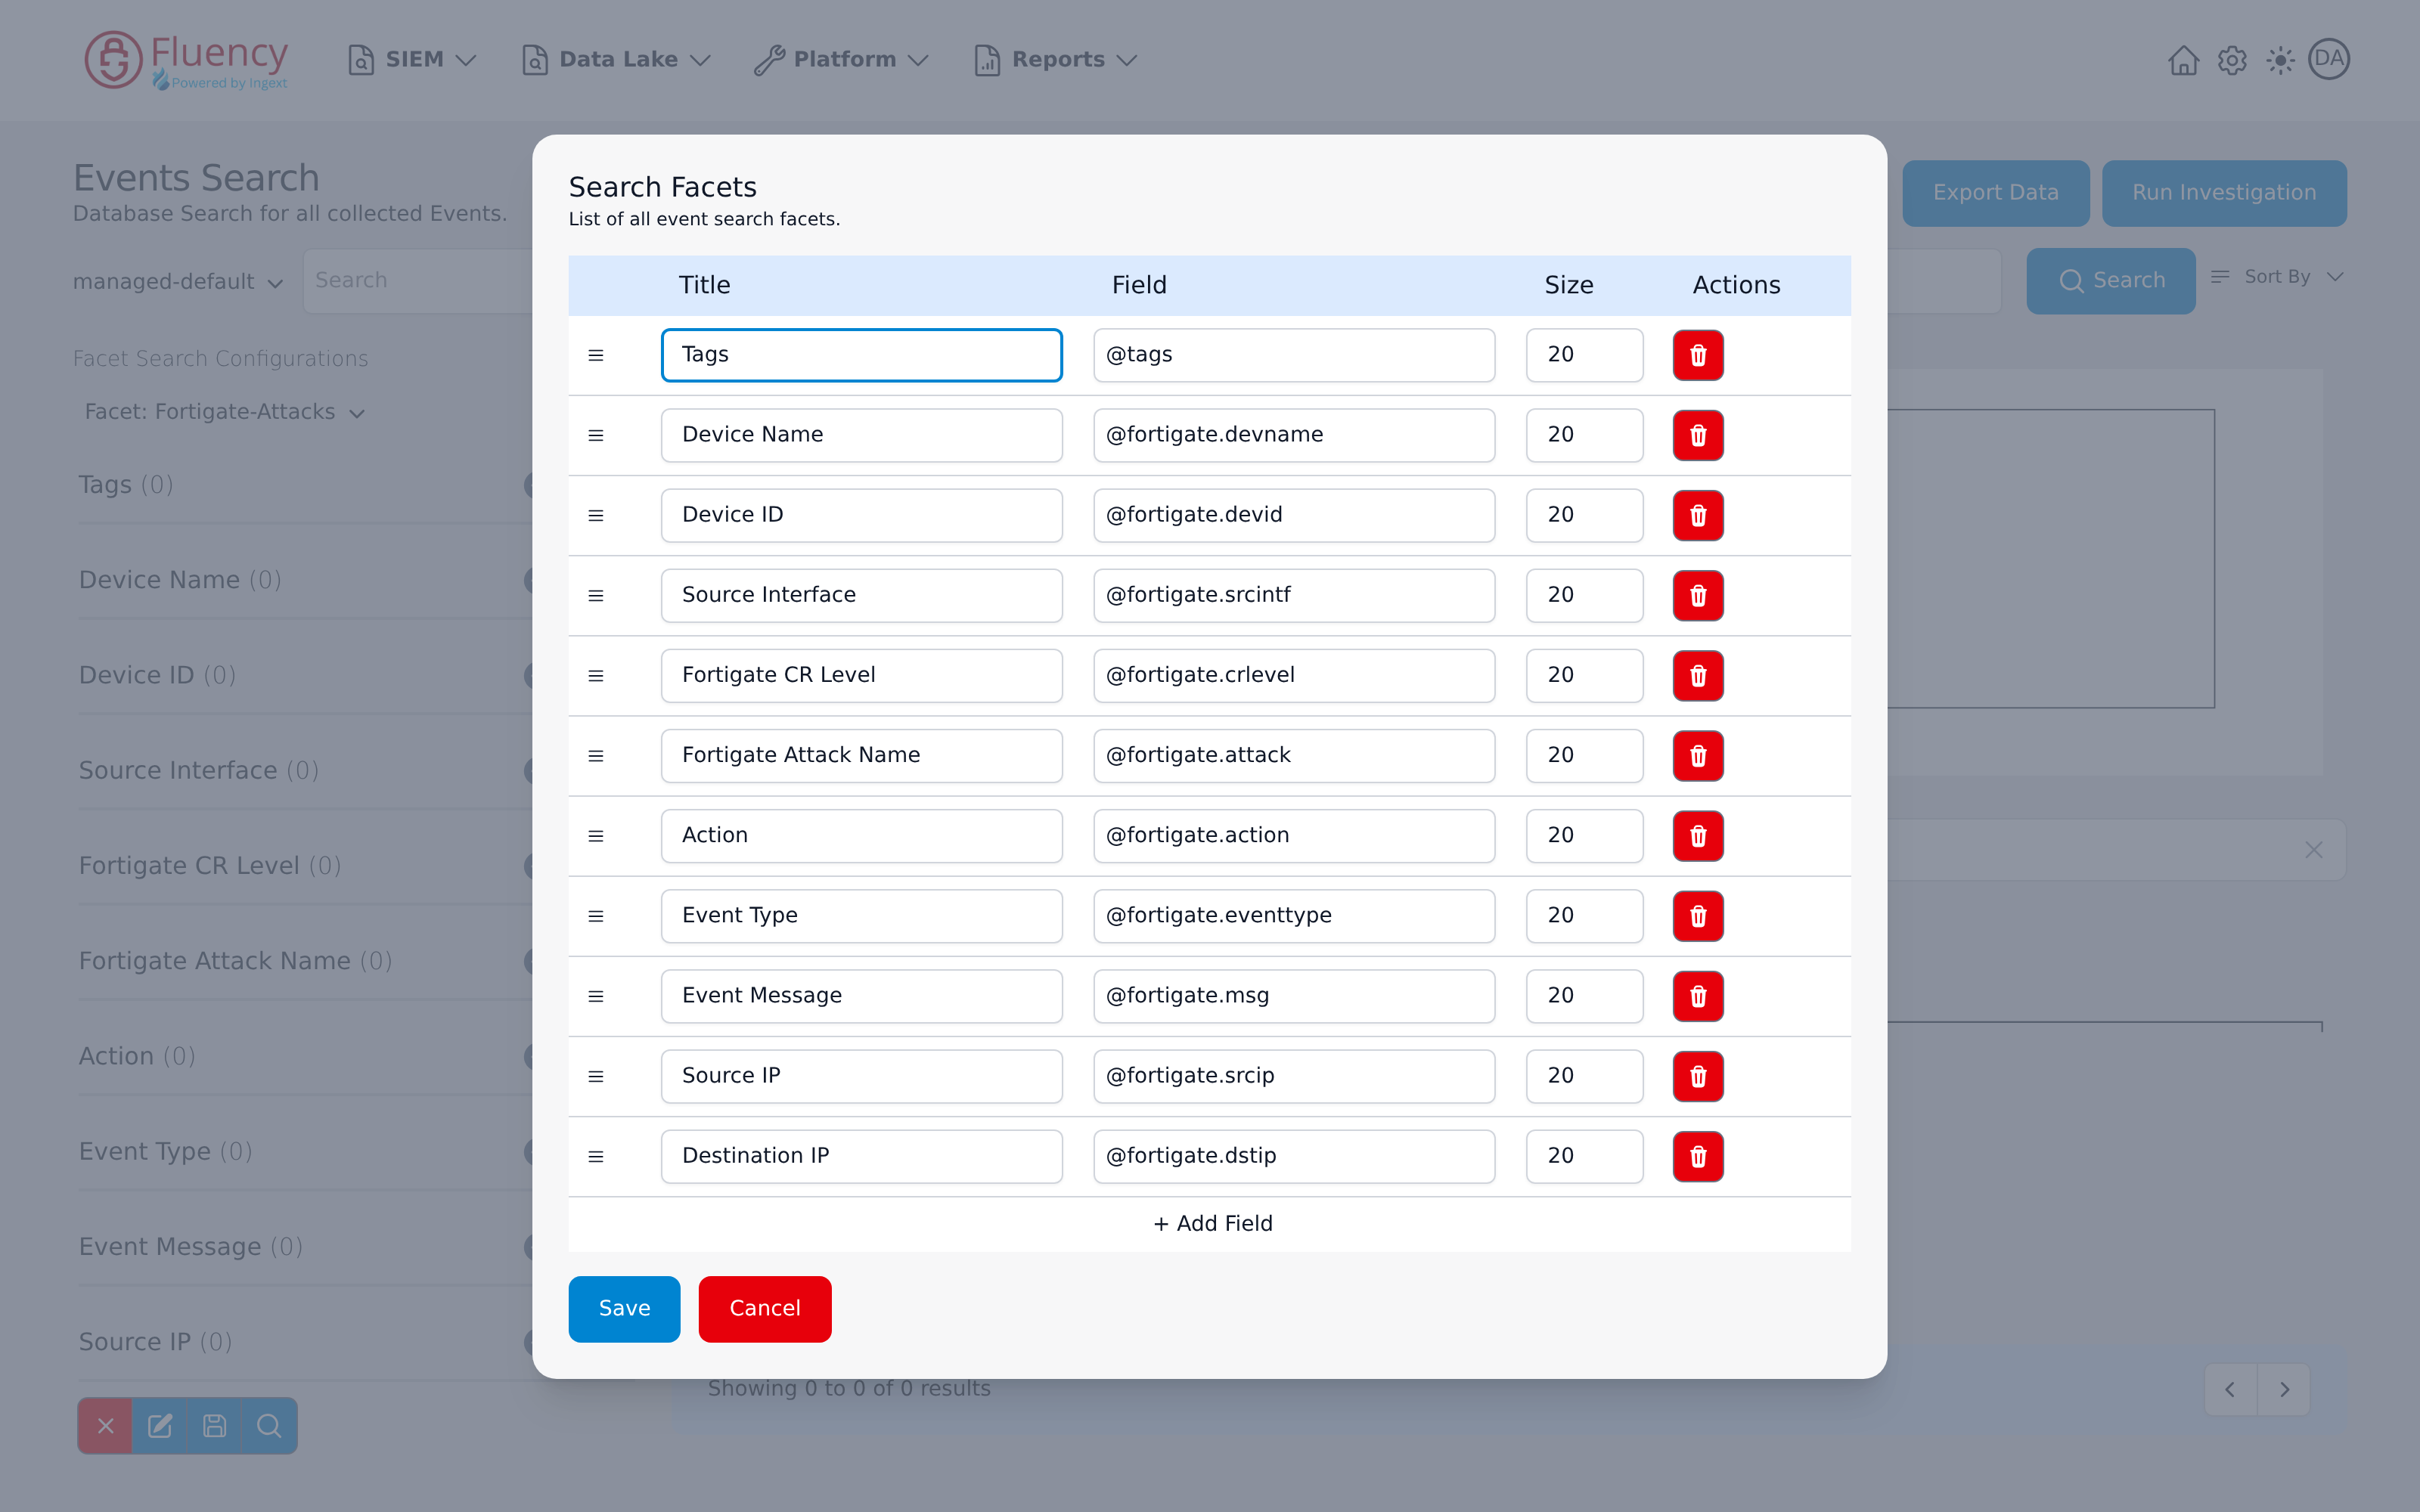2420x1512 pixels.
Task: Open the settings gear icon
Action: coord(2232,60)
